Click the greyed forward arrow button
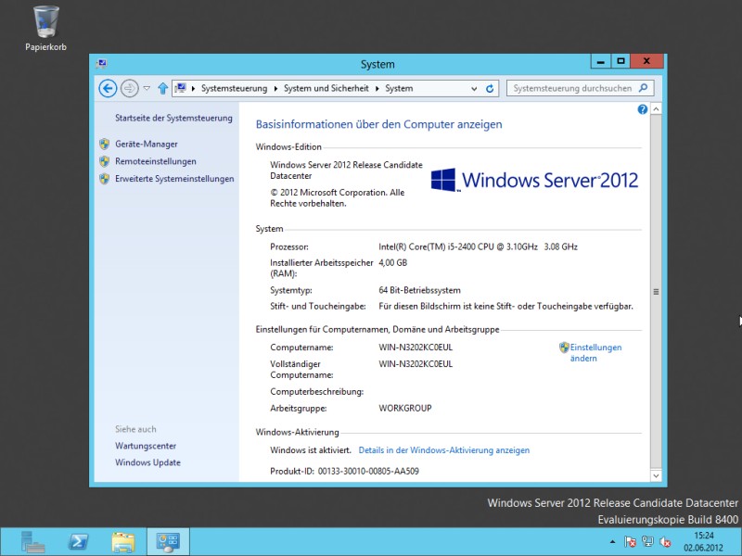 click(x=129, y=88)
